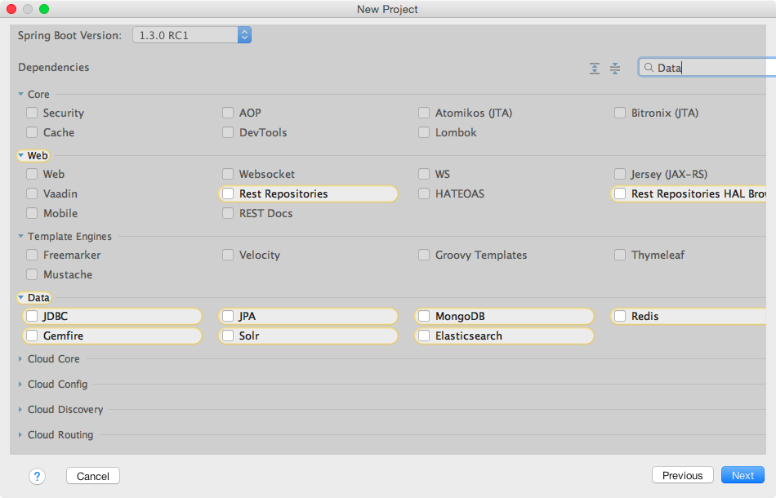Proceed with the Next button
Viewport: 776px width, 498px height.
pyautogui.click(x=743, y=475)
